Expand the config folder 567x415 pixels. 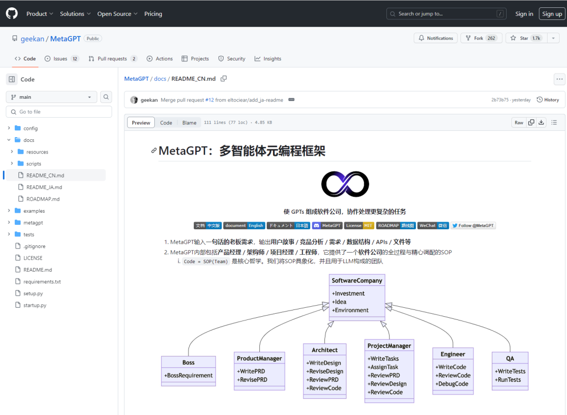pos(9,128)
